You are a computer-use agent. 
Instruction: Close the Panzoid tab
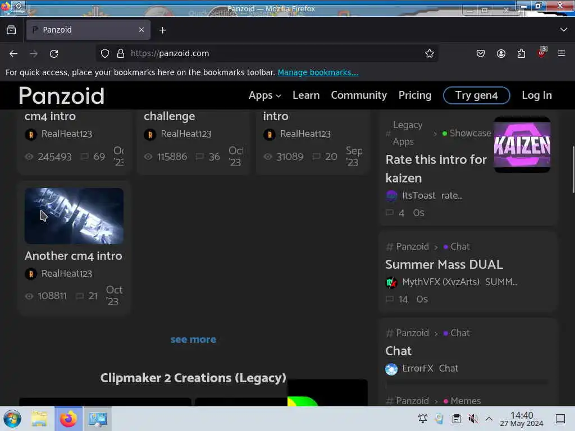pyautogui.click(x=142, y=30)
